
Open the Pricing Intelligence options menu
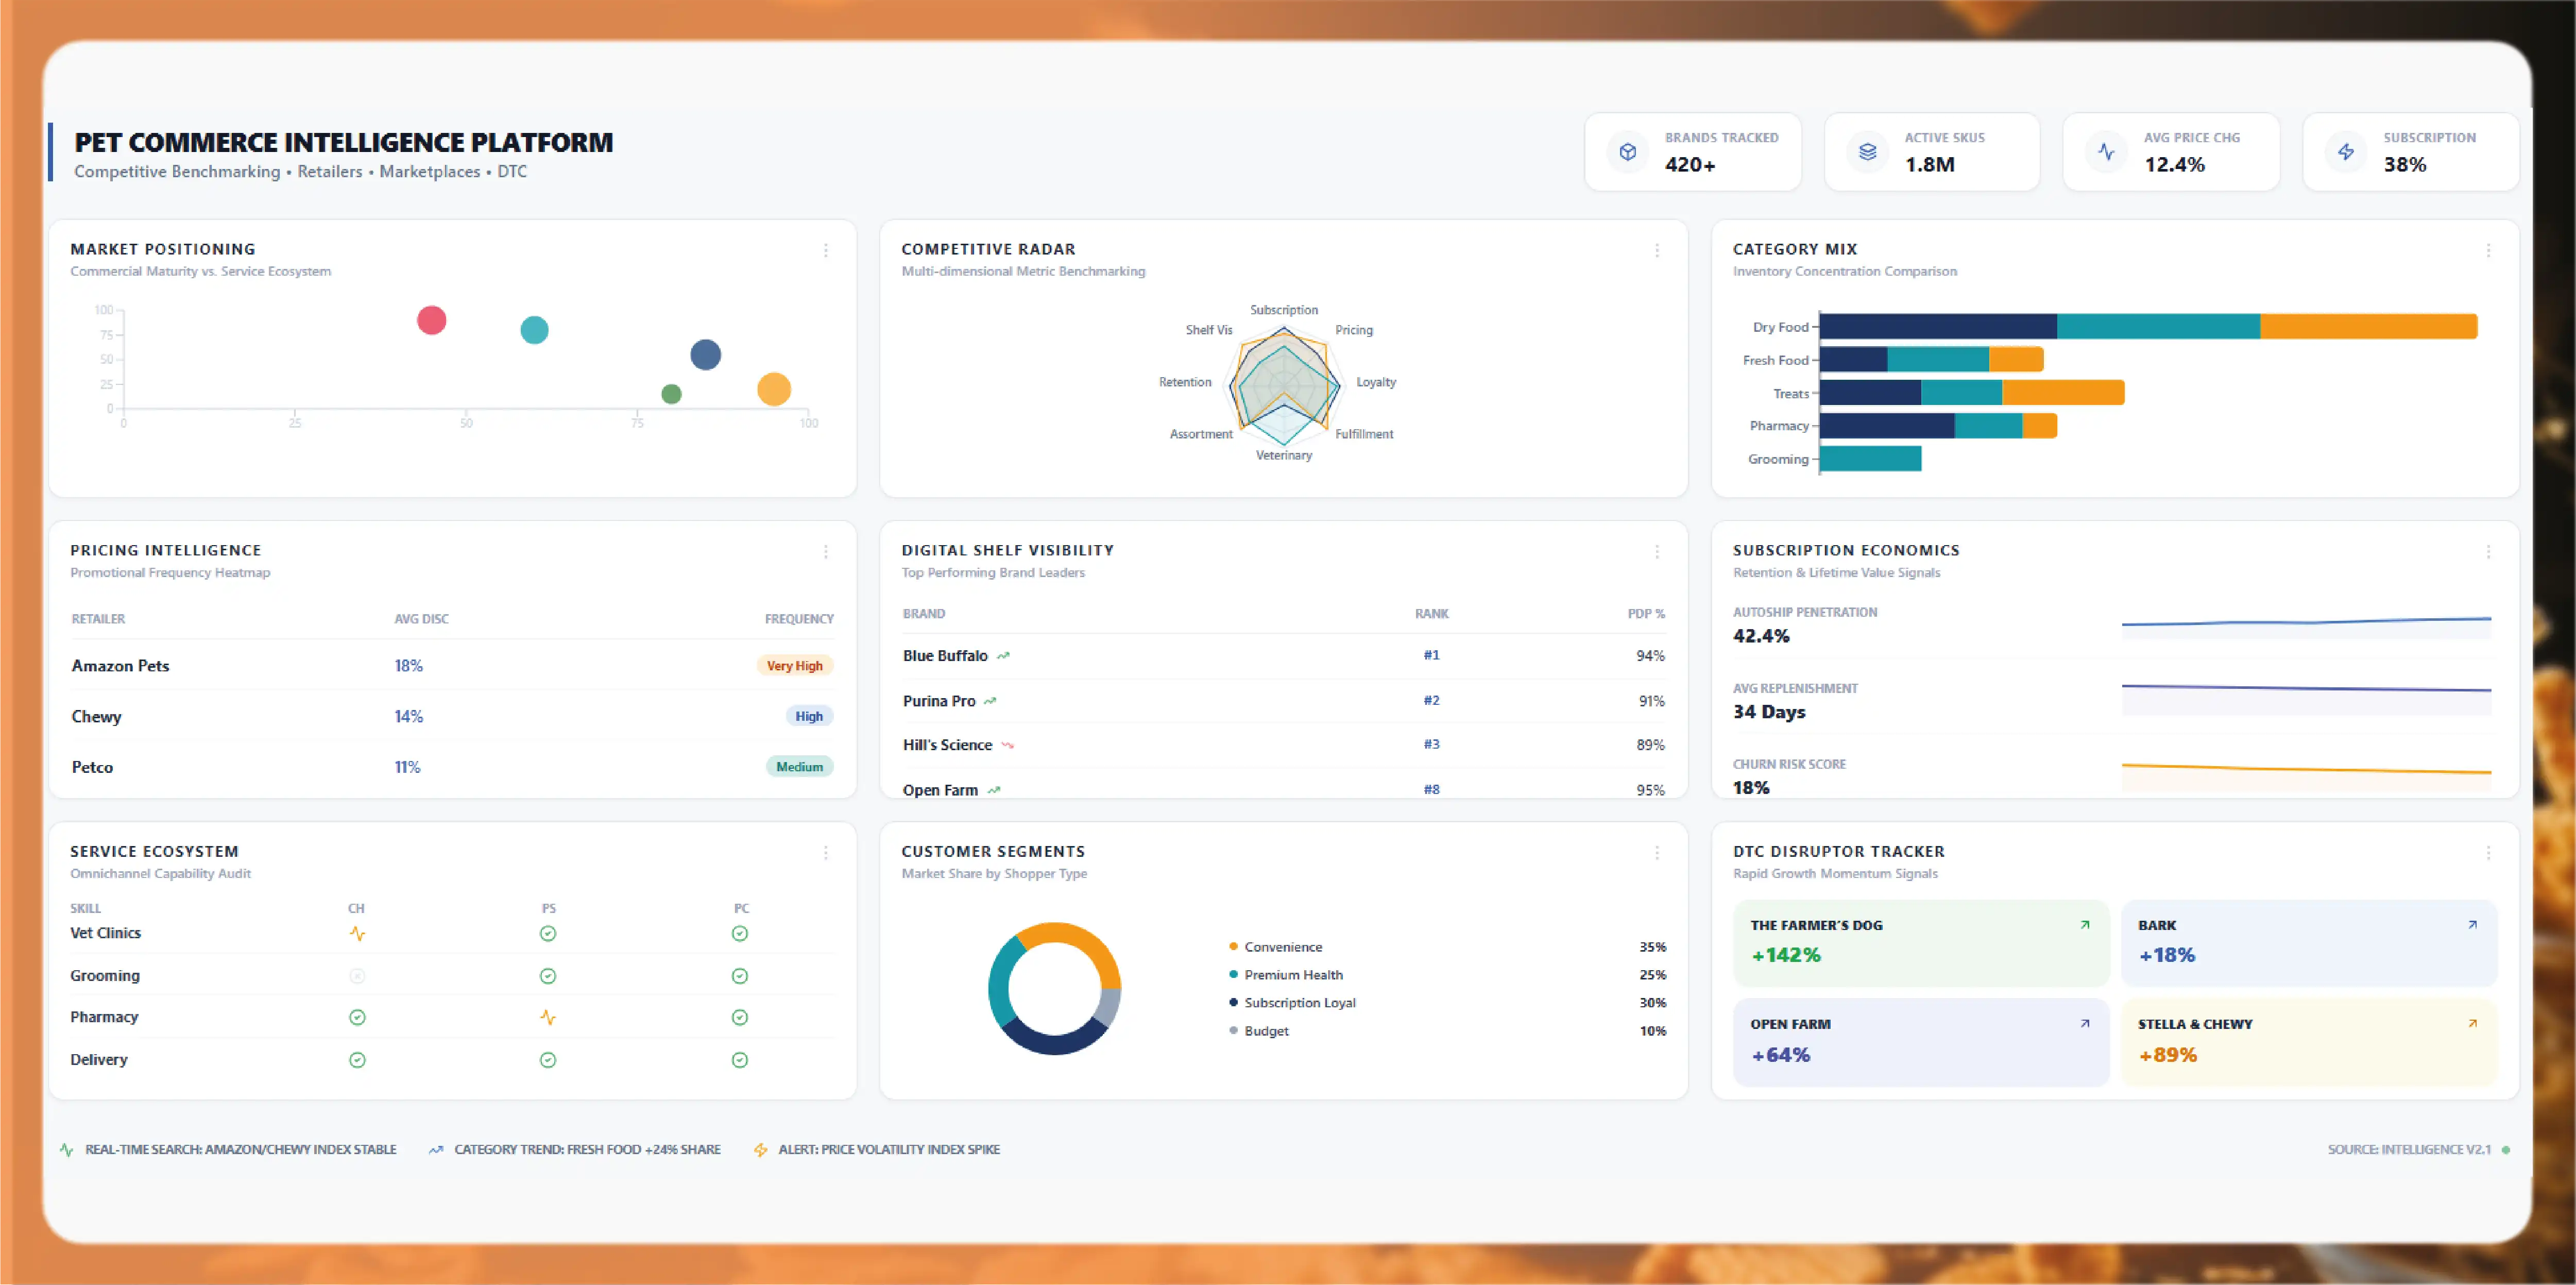coord(826,551)
